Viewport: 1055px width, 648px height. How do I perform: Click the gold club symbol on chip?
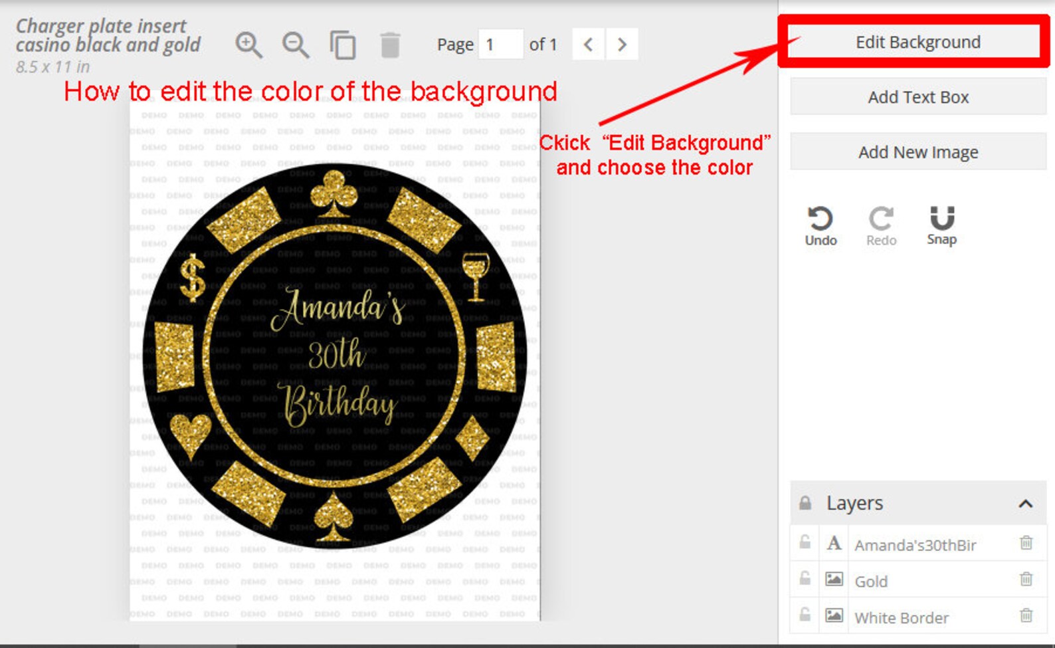coord(334,194)
